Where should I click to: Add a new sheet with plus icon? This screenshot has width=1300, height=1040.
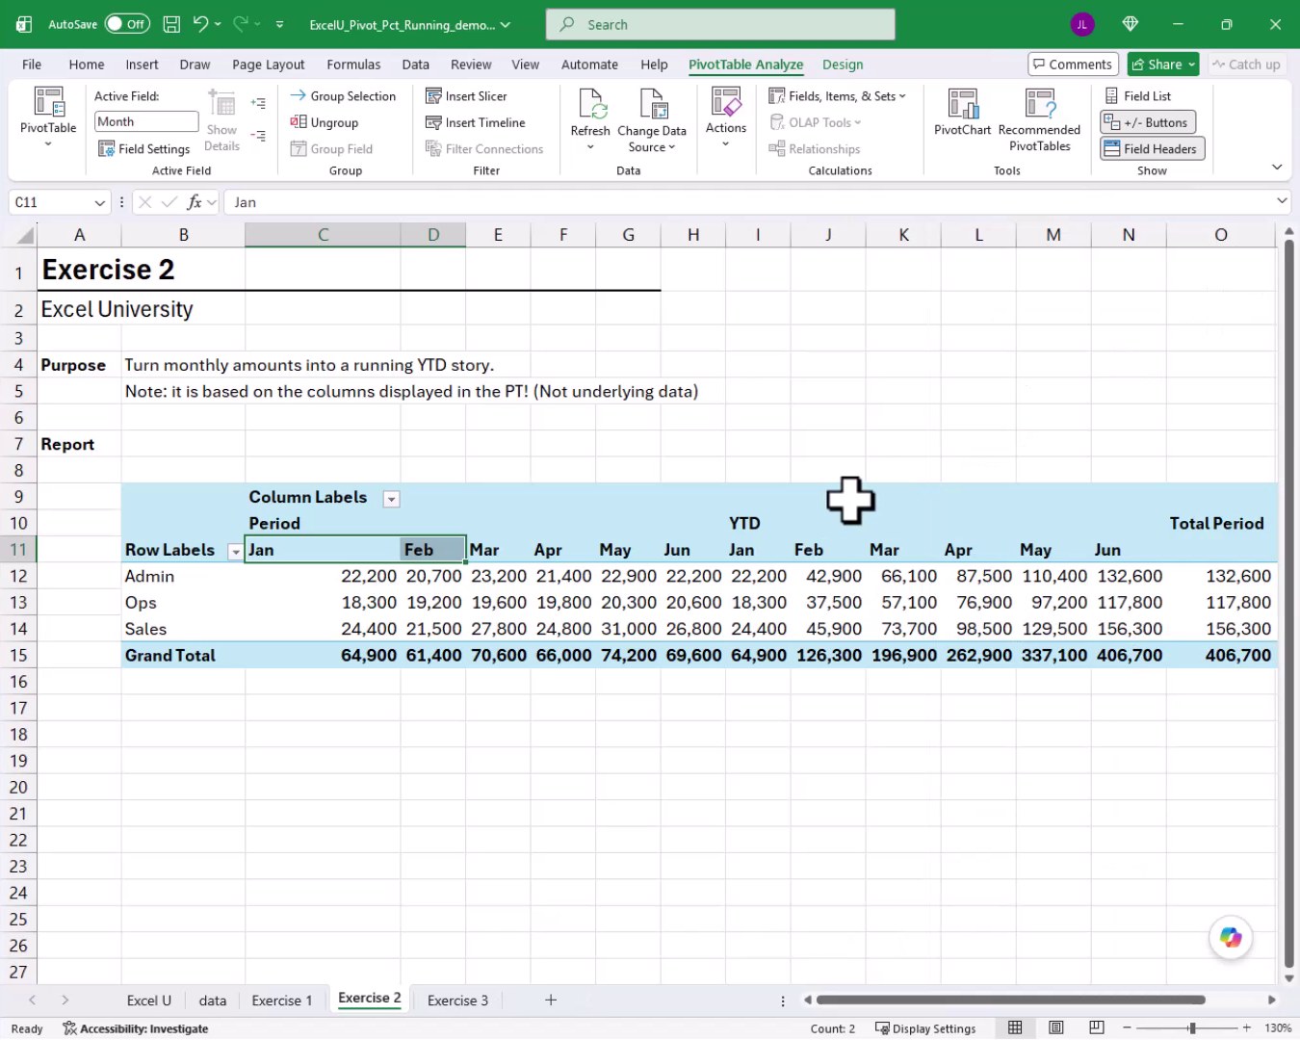551,1001
